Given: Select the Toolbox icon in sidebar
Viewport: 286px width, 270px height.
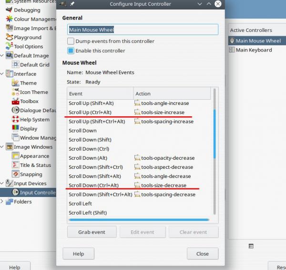Looking at the screenshot, I should pos(16,101).
